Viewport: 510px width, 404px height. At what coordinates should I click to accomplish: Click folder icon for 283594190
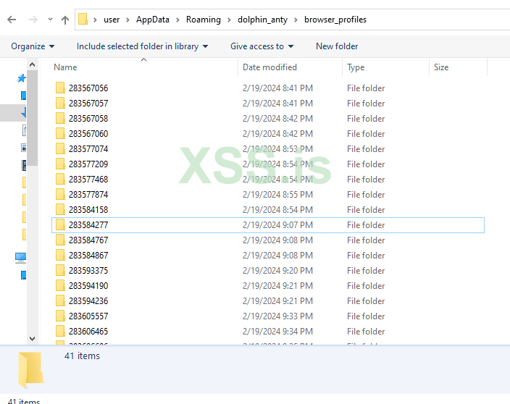[x=60, y=285]
